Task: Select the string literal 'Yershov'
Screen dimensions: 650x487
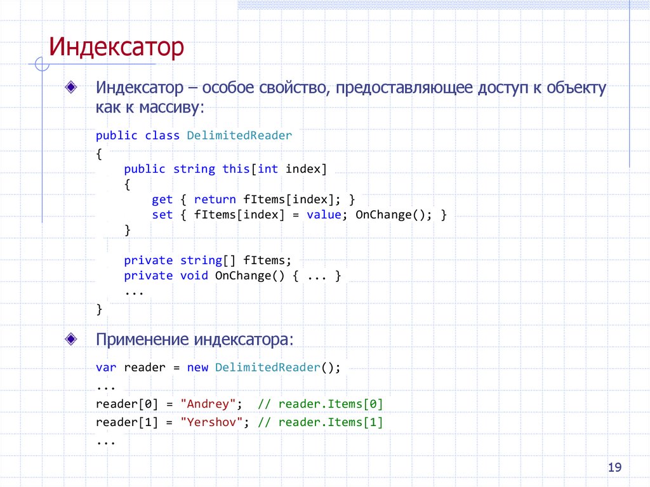Action: (x=211, y=422)
